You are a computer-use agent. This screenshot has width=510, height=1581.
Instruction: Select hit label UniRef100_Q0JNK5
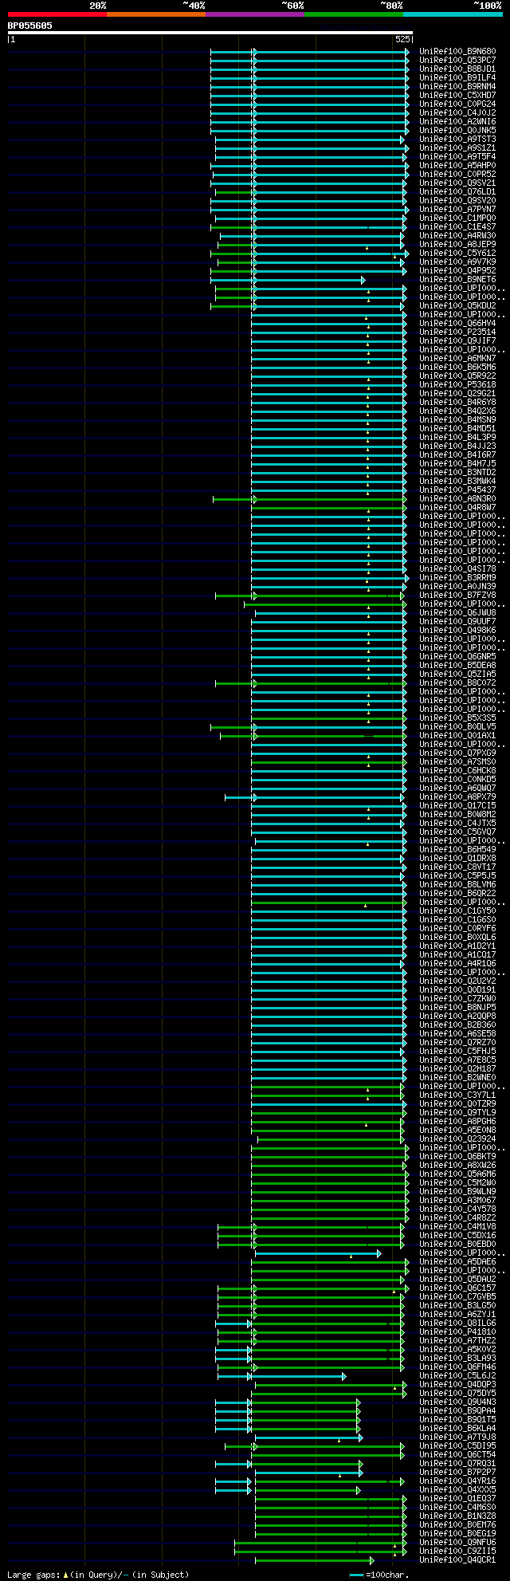pyautogui.click(x=457, y=130)
